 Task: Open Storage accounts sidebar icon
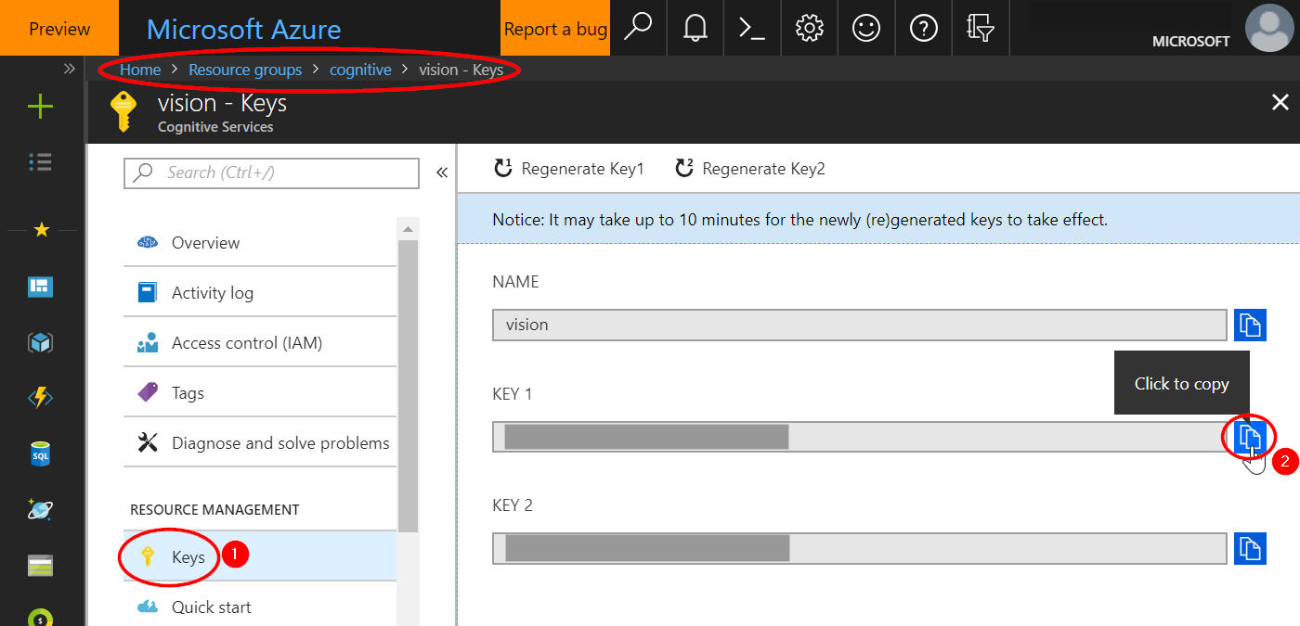pyautogui.click(x=41, y=566)
